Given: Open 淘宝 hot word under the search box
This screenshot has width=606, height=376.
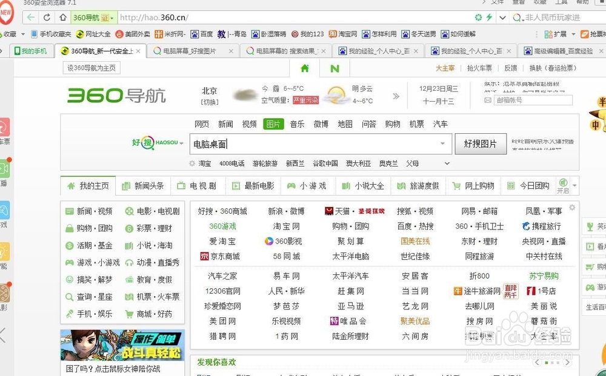Looking at the screenshot, I should 205,163.
